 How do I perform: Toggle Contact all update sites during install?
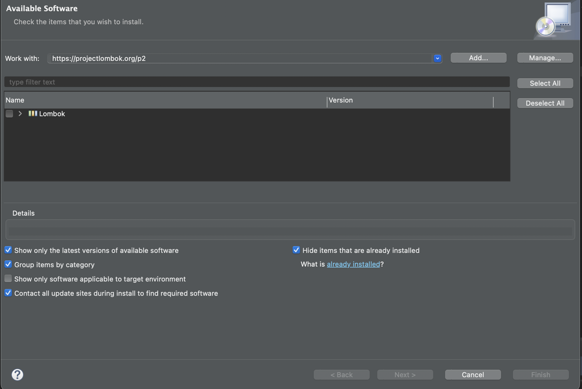(x=8, y=293)
